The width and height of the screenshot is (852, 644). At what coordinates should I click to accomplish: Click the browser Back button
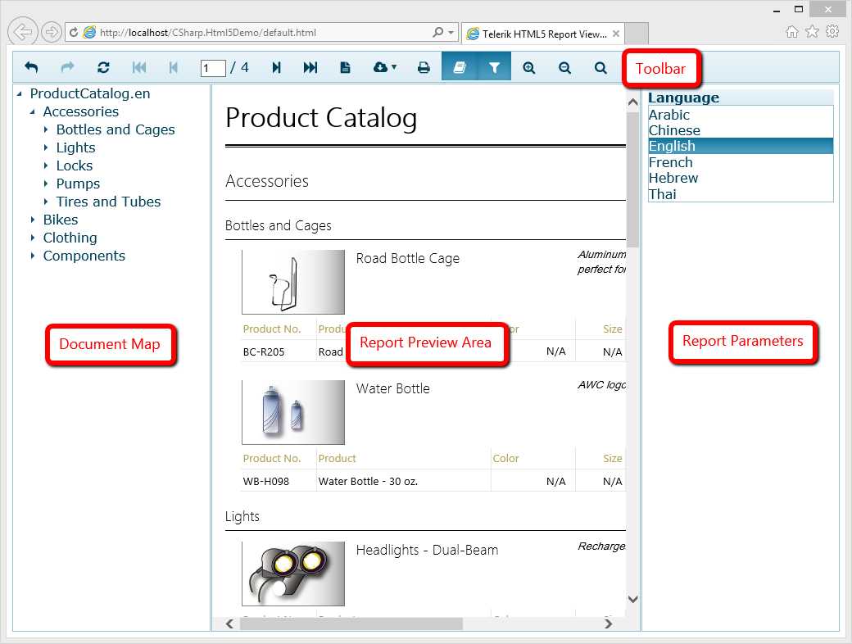tap(23, 32)
